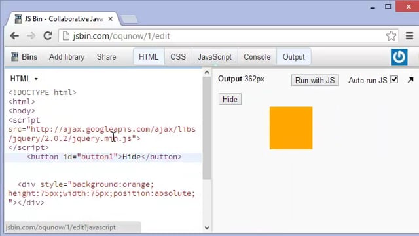Click the editor vertical scrollbar thumb
This screenshot has height=236, width=419.
[x=207, y=128]
